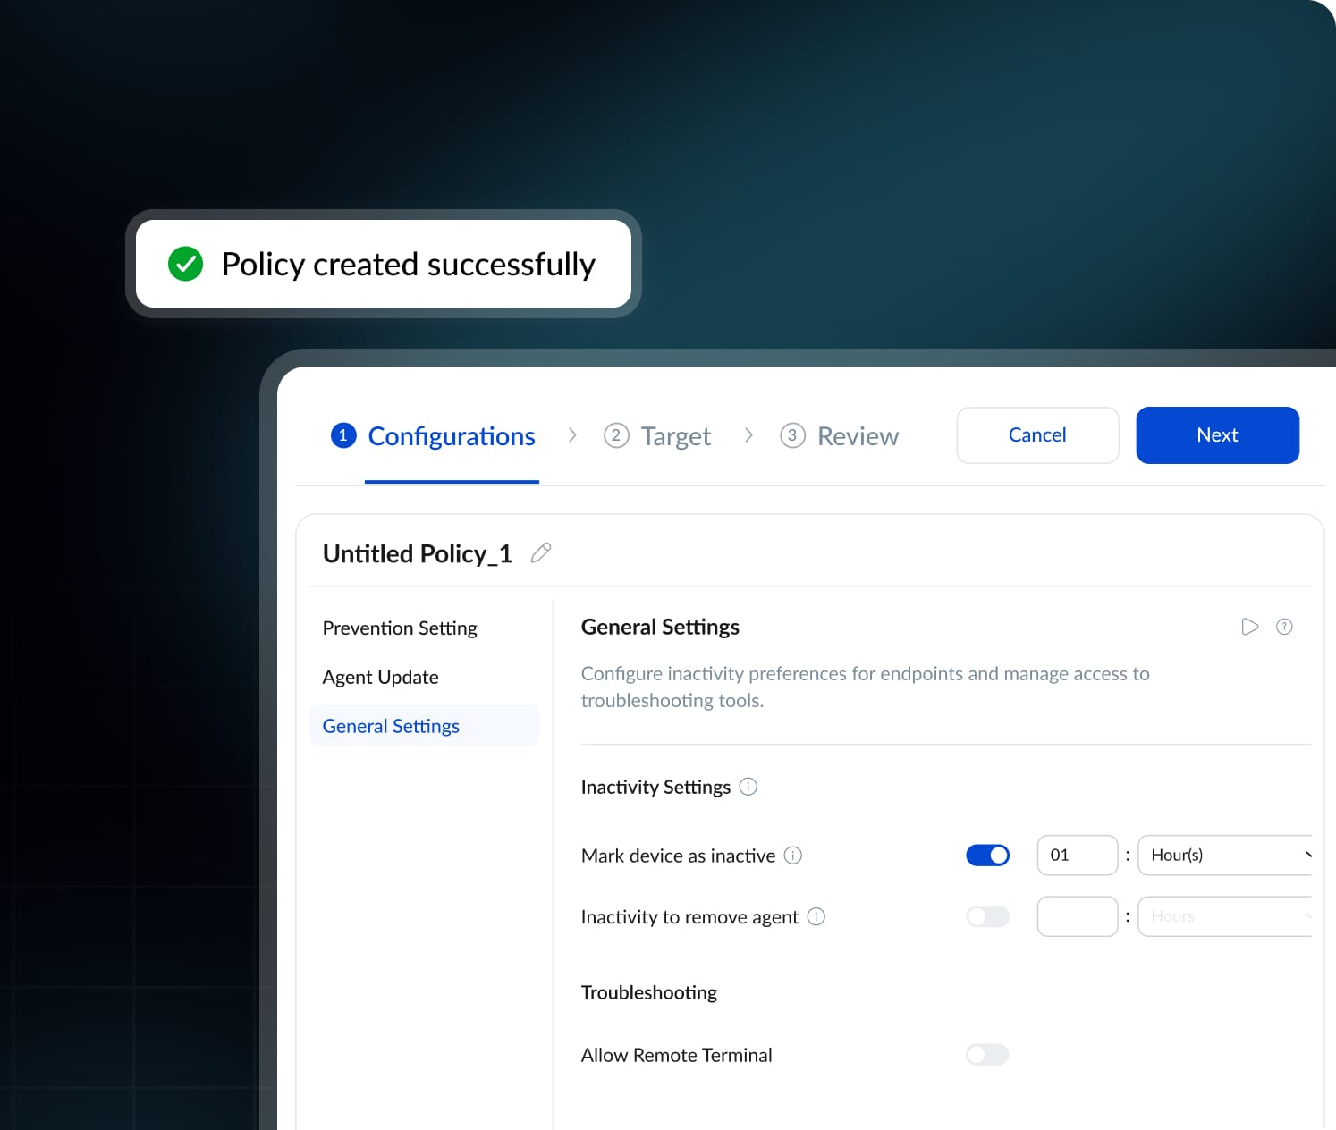The image size is (1336, 1130).
Task: Click the info icon beside Inactivity to remove agent
Action: tap(816, 917)
